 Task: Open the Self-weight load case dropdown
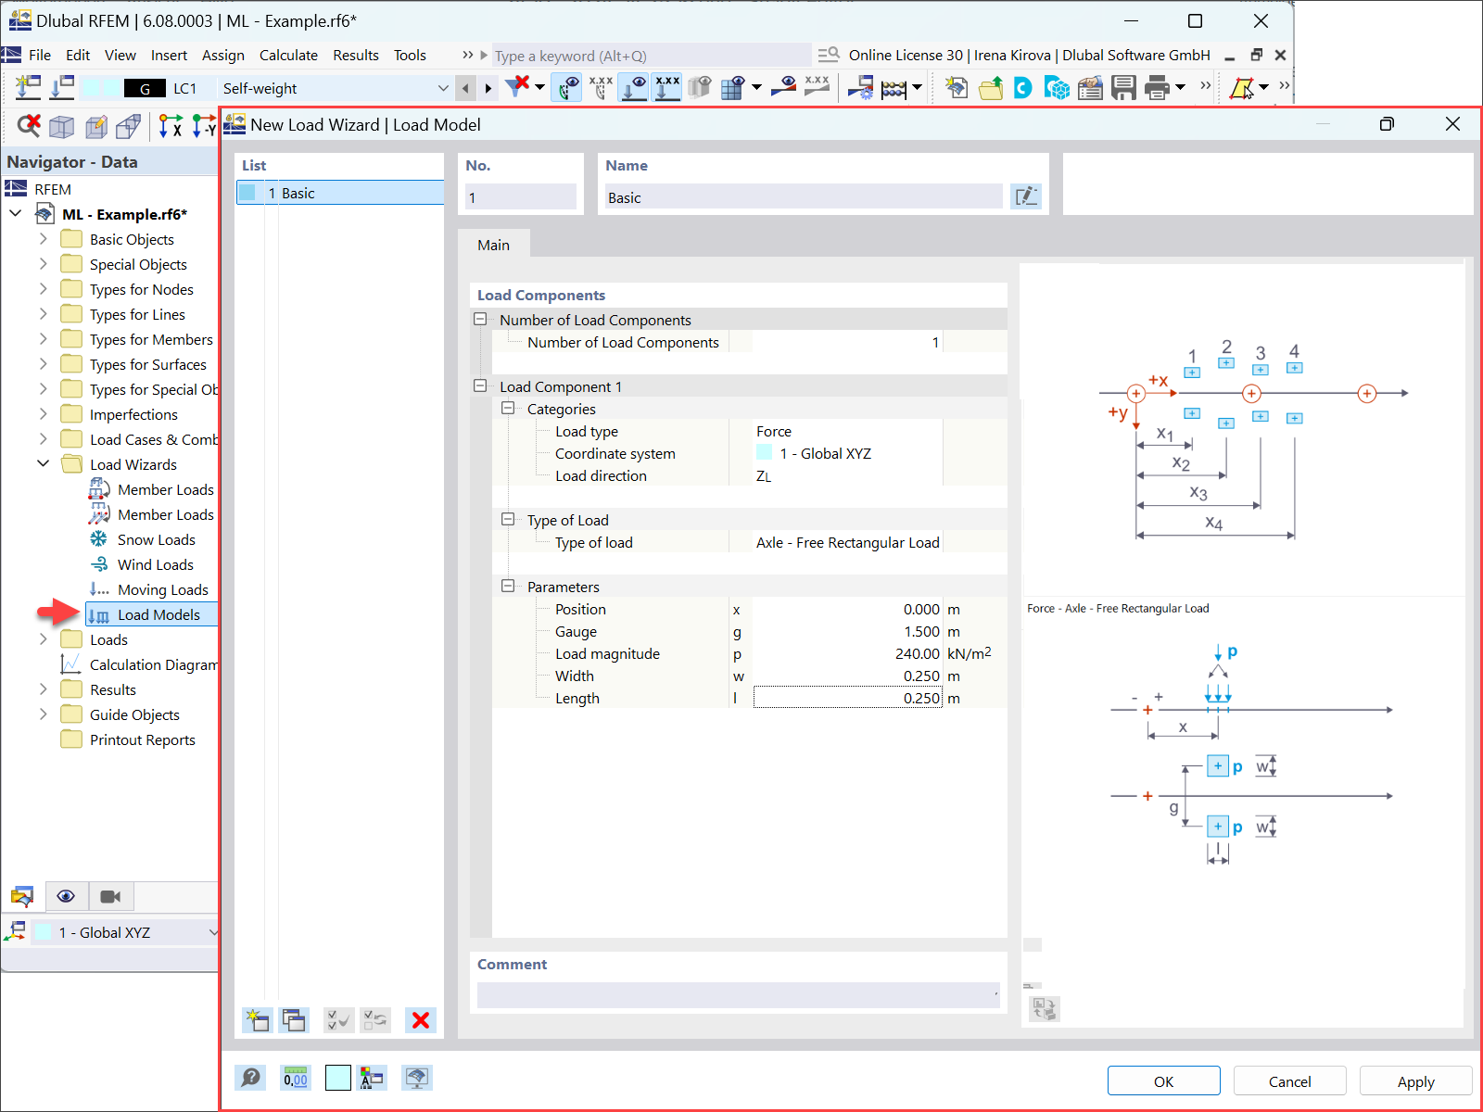(x=443, y=88)
